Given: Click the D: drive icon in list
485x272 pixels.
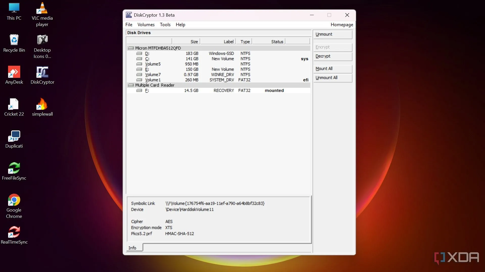Looking at the screenshot, I should pyautogui.click(x=139, y=53).
